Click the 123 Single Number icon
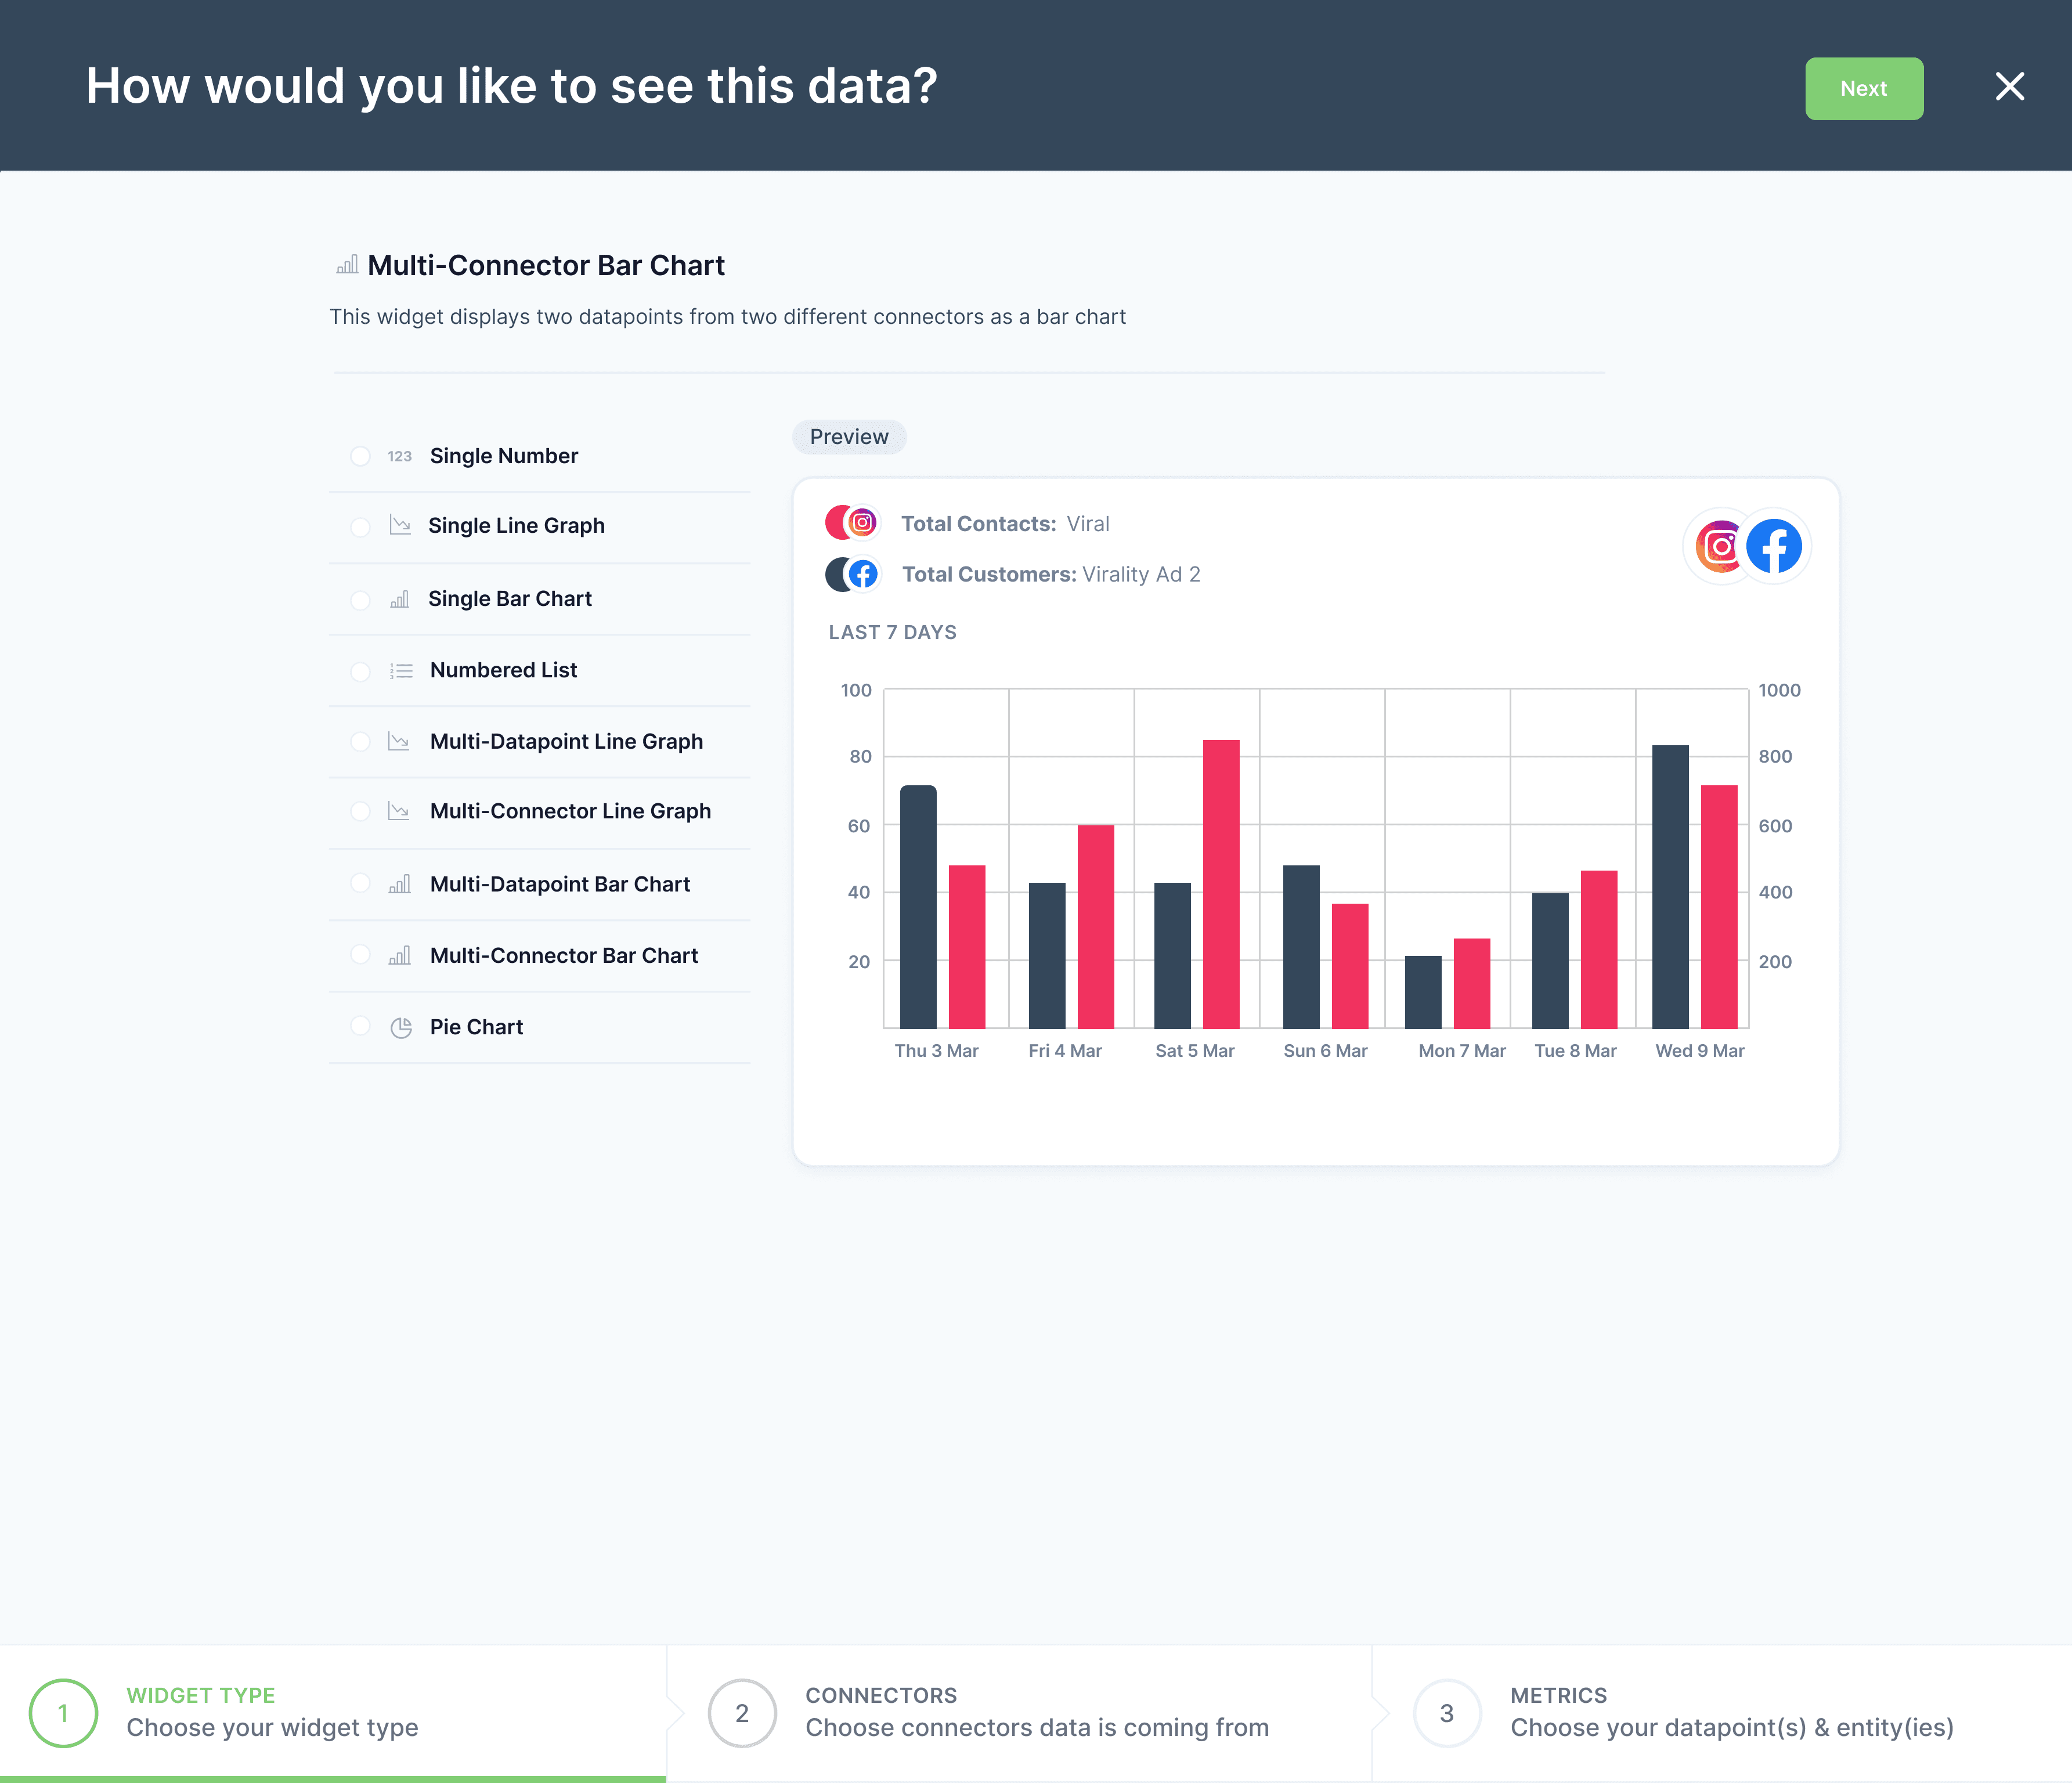 400,456
